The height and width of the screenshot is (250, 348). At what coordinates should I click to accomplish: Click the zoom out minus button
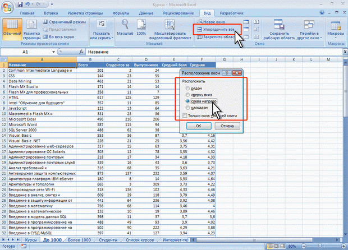click(x=304, y=246)
